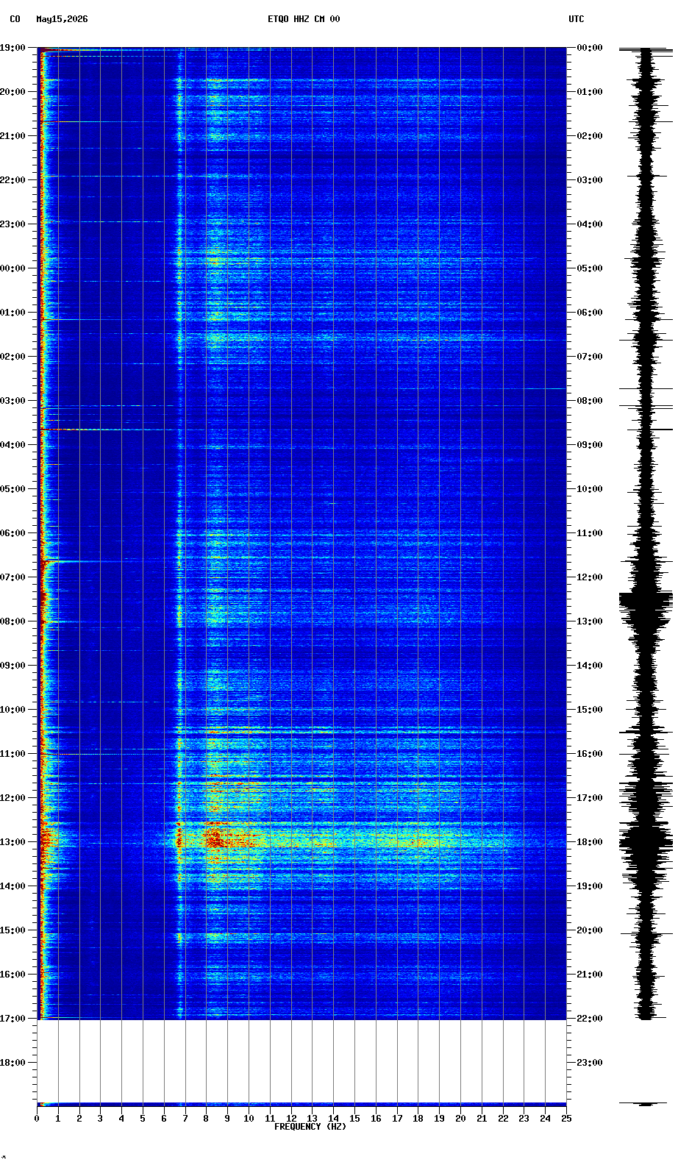The height and width of the screenshot is (1165, 678).
Task: Click the 13 Hz frequency tick label
Action: 312,1119
